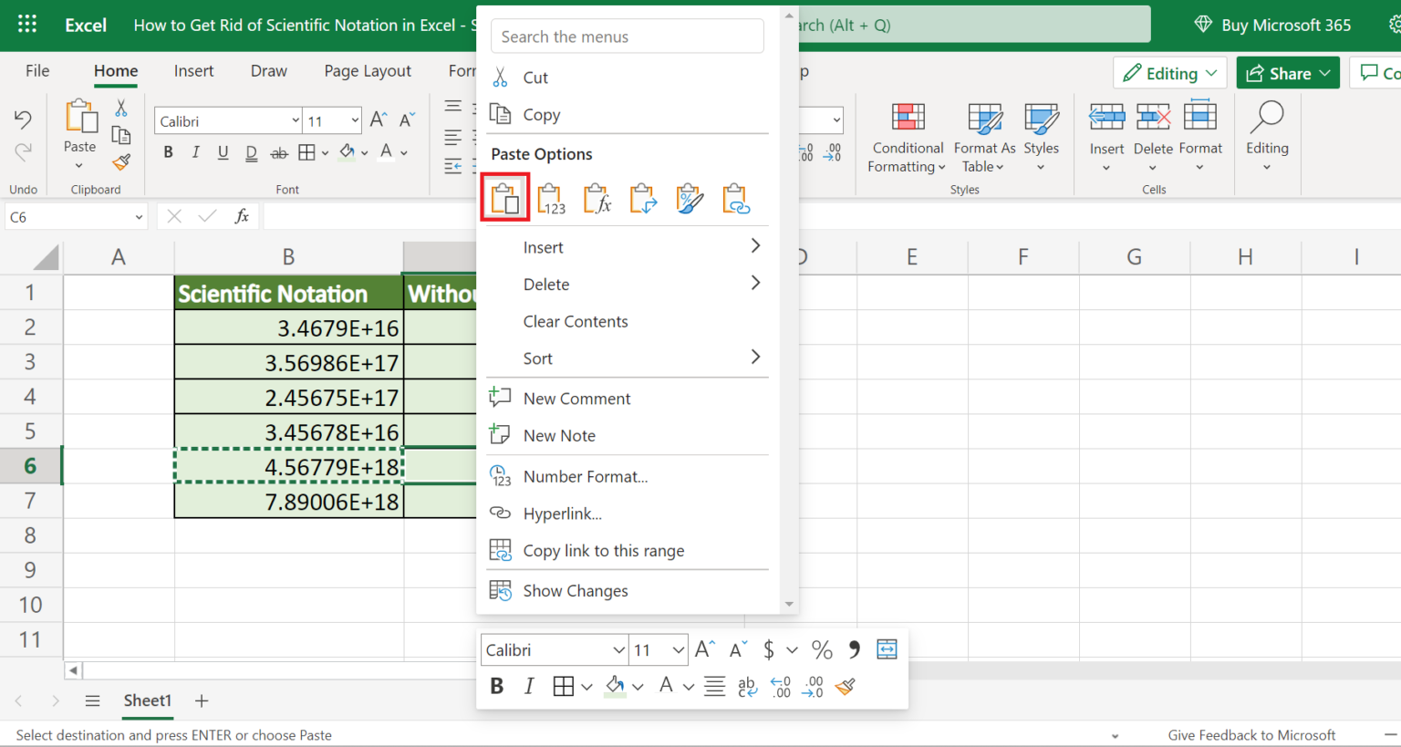Toggle bold on the mini toolbar
The width and height of the screenshot is (1401, 747).
(497, 686)
